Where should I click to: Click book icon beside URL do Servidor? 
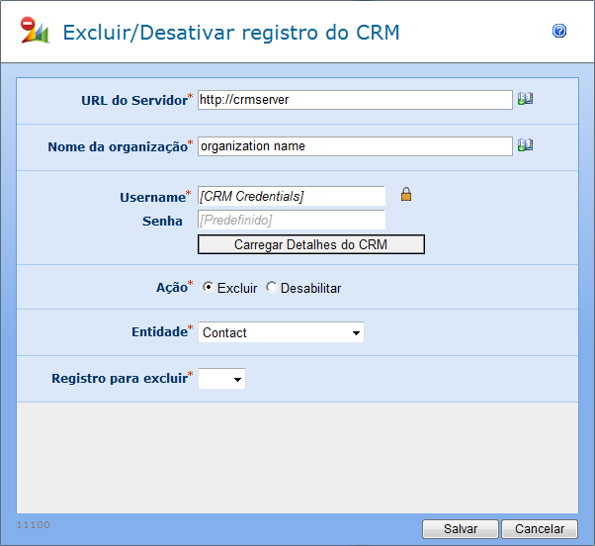tap(525, 99)
